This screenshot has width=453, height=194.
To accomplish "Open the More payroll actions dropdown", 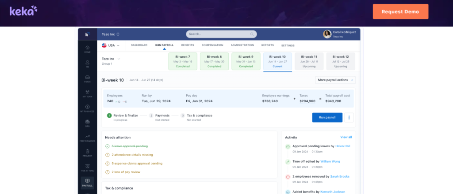I will 335,80.
